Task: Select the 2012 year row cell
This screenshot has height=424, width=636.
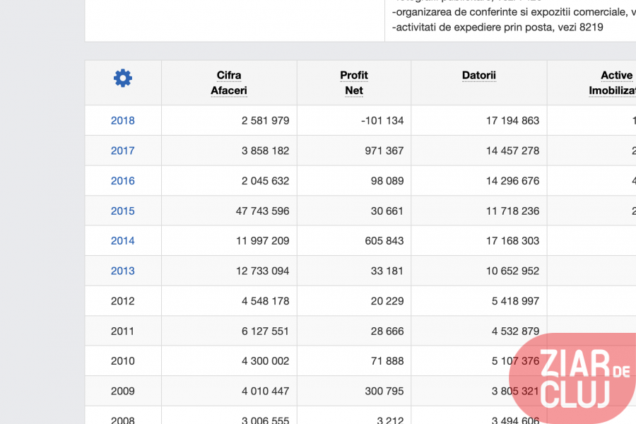Action: click(122, 301)
